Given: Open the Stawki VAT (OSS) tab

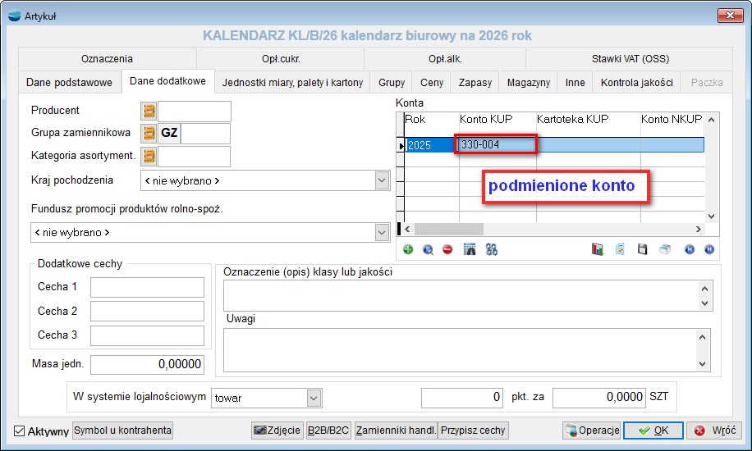Looking at the screenshot, I should click(x=630, y=59).
